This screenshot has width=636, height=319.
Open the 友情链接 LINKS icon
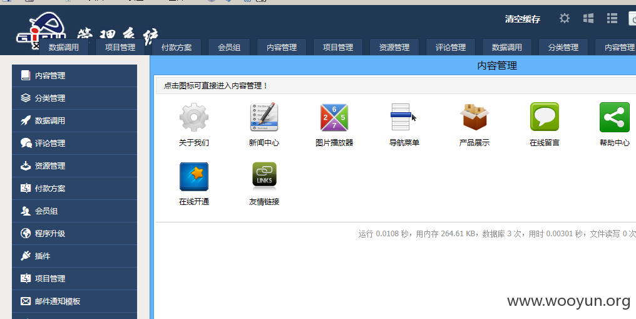pos(264,175)
